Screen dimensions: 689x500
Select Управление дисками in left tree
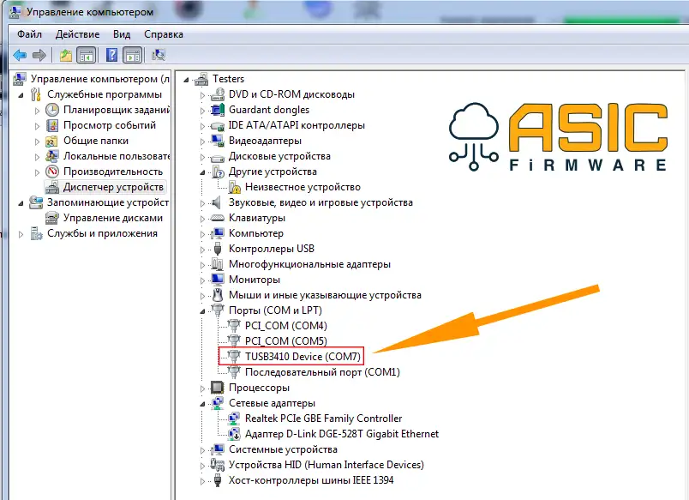(x=113, y=218)
